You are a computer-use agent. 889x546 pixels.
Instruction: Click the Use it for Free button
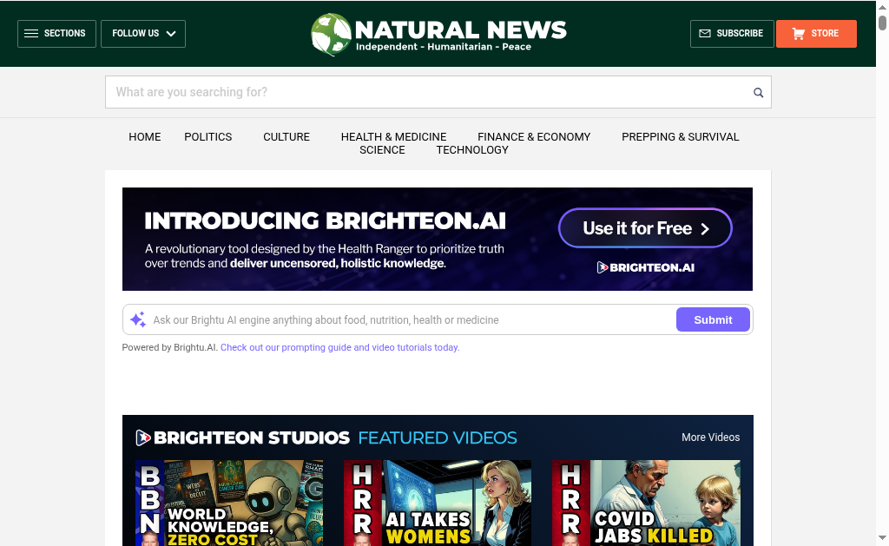coord(645,228)
